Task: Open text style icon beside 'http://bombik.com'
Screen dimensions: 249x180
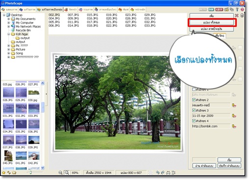Action: click(234, 126)
